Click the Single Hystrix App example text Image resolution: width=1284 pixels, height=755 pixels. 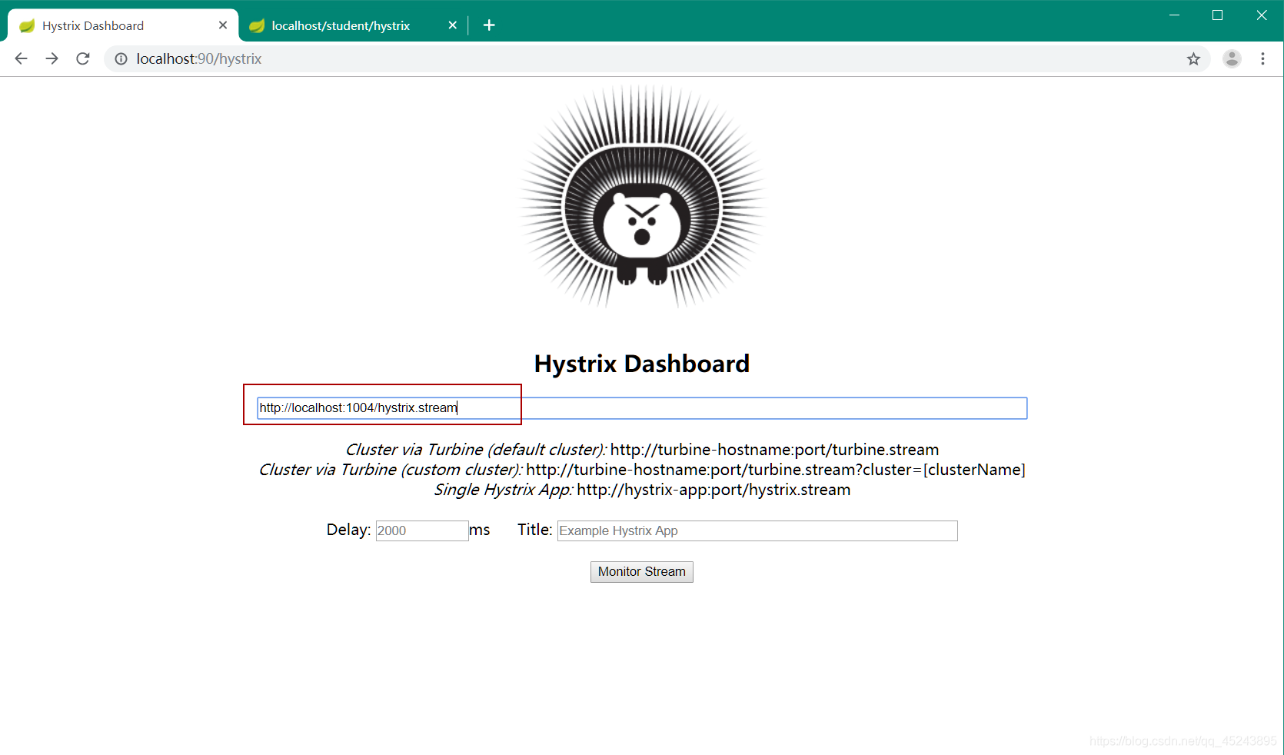642,490
